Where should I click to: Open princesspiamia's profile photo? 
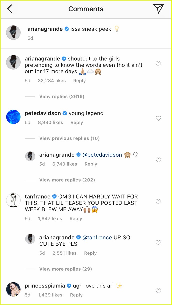(13, 289)
